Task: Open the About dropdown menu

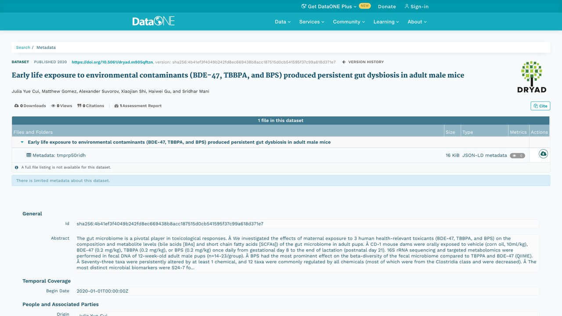Action: click(417, 22)
